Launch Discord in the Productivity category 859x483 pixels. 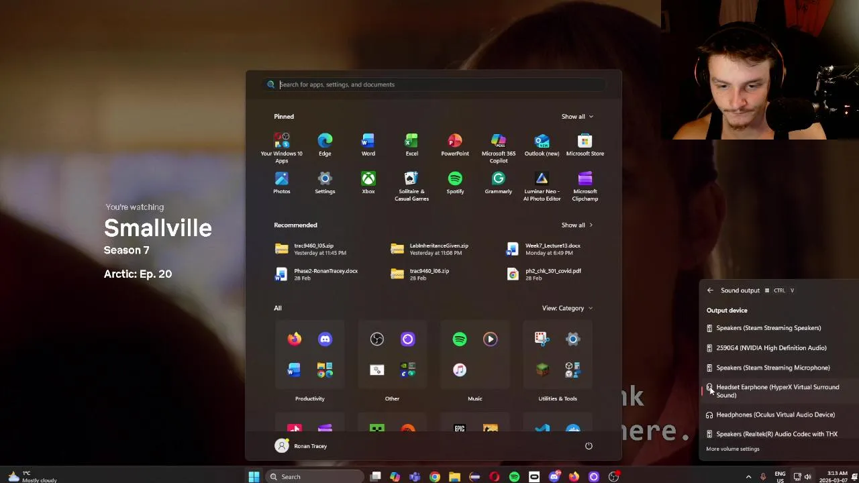[325, 339]
